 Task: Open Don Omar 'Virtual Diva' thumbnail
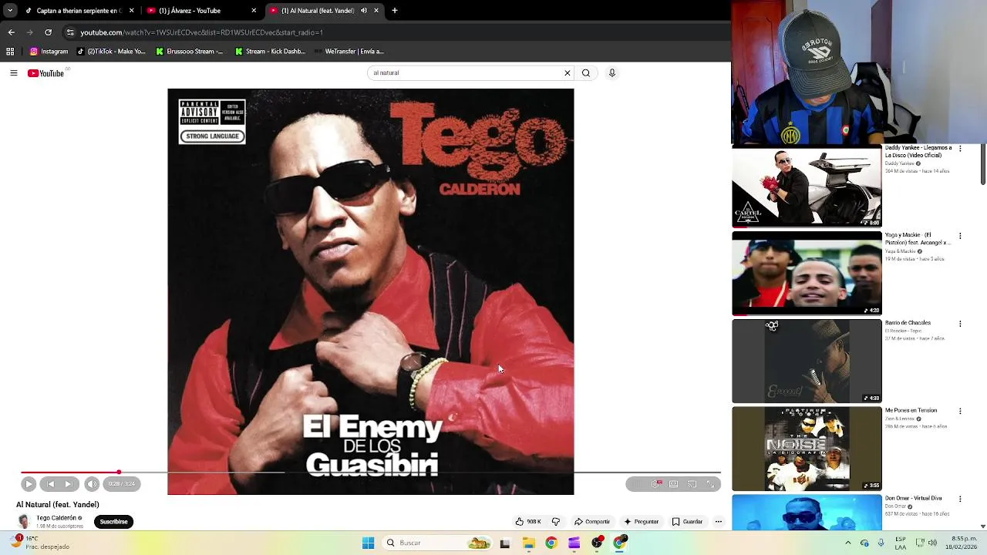(x=807, y=512)
